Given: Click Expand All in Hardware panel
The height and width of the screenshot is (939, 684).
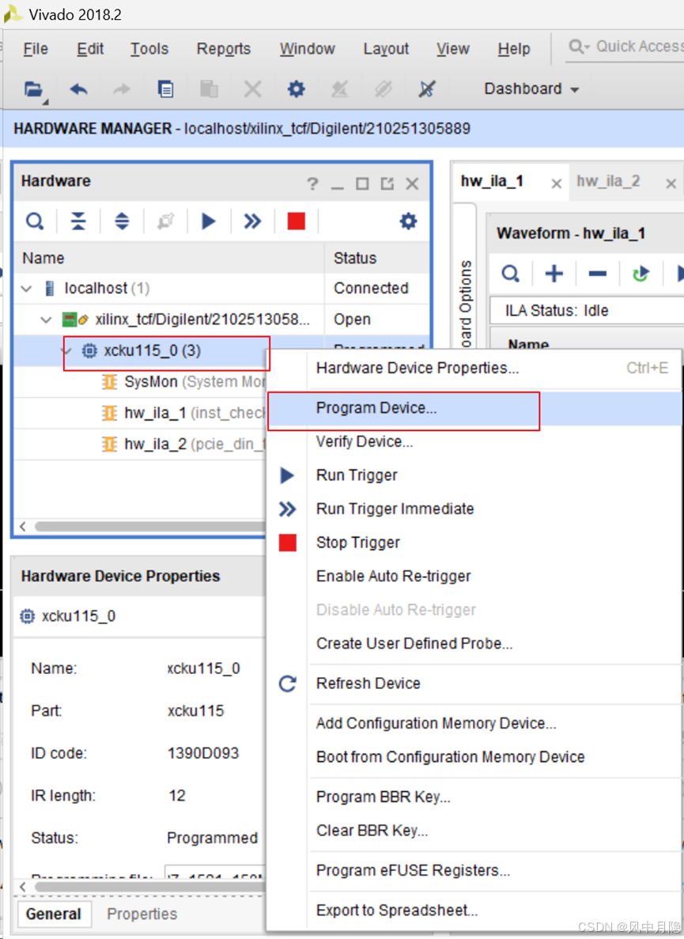Looking at the screenshot, I should pos(122,221).
